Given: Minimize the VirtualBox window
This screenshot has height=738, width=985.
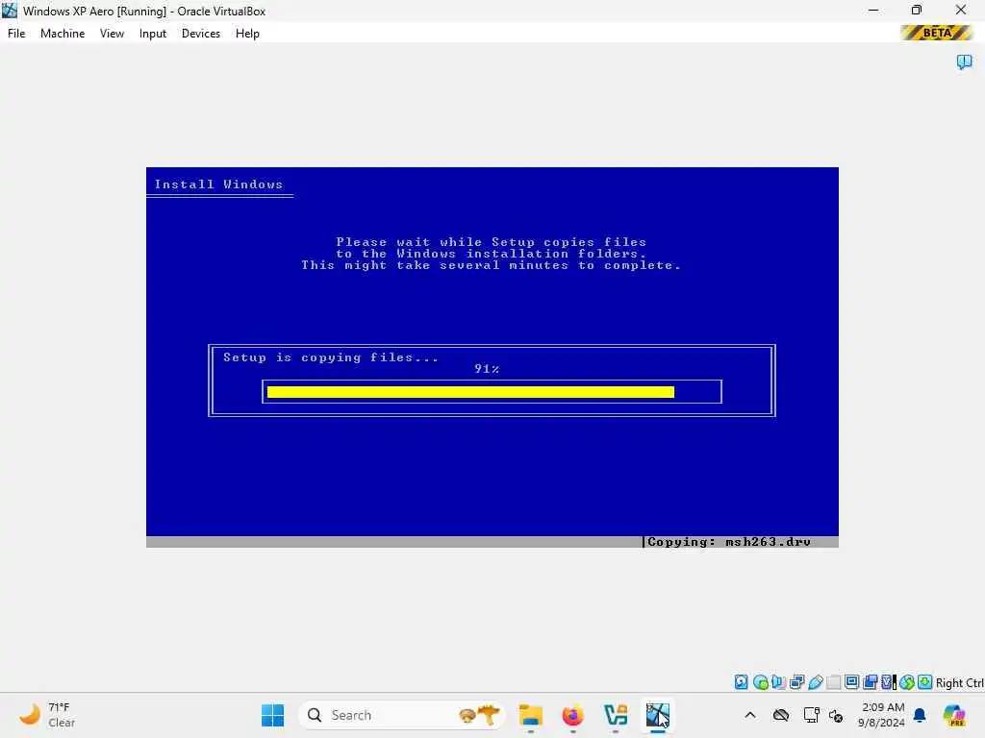Looking at the screenshot, I should 873,11.
